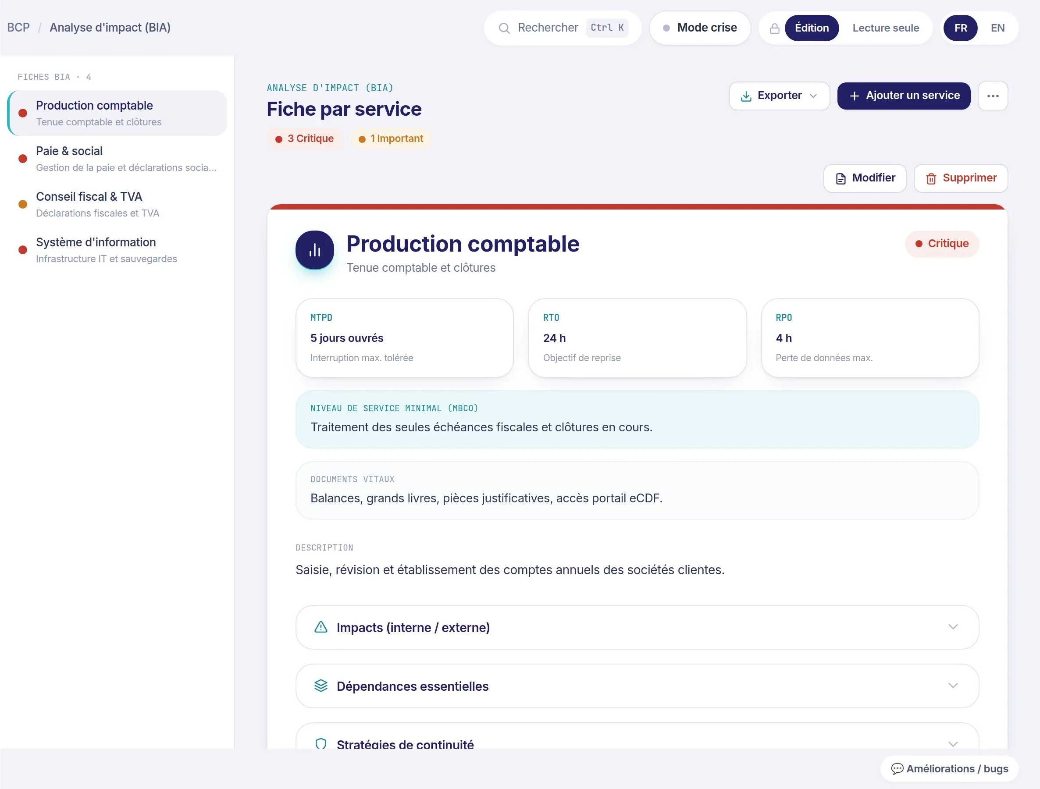Click the layers icon on Dépendances essentielles

point(321,686)
